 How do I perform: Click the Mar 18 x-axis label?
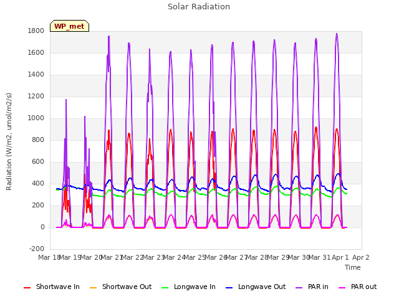pos(49,257)
